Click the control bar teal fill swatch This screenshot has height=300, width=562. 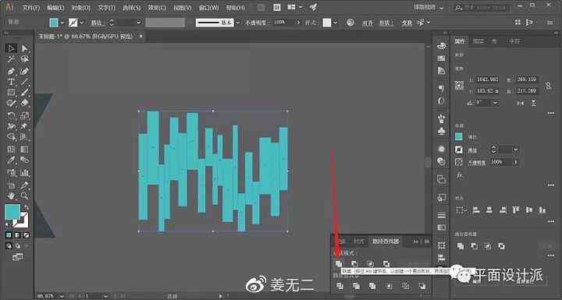click(54, 23)
